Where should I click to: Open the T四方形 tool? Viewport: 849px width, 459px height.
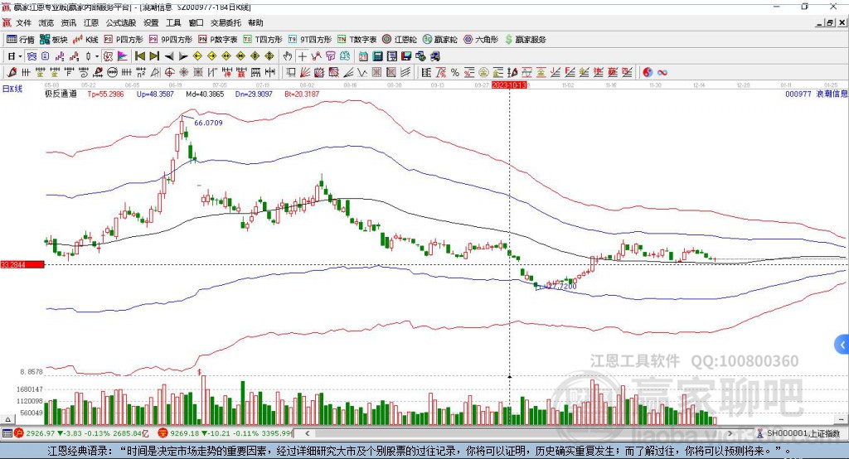click(x=263, y=40)
